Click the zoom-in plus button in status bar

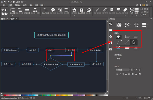(x=136, y=98)
